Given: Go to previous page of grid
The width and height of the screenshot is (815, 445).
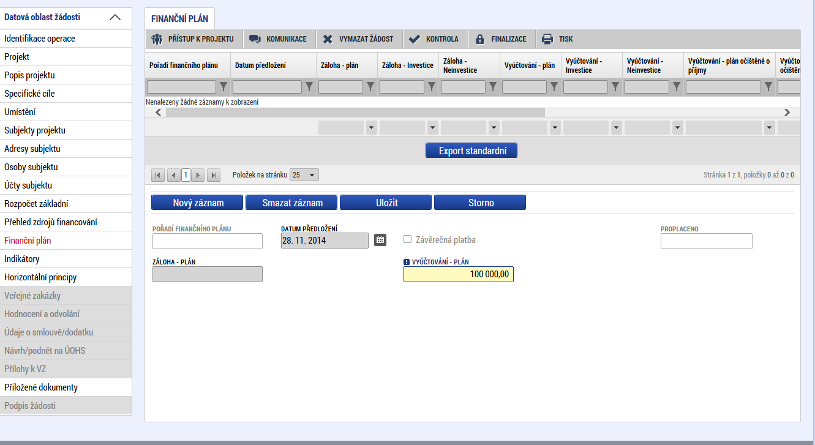Looking at the screenshot, I should click(173, 175).
